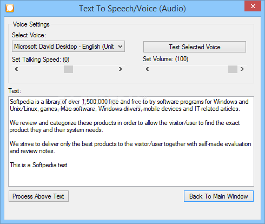265x224 pixels.
Task: Click Volume track left of thumb
Action: (x=189, y=69)
